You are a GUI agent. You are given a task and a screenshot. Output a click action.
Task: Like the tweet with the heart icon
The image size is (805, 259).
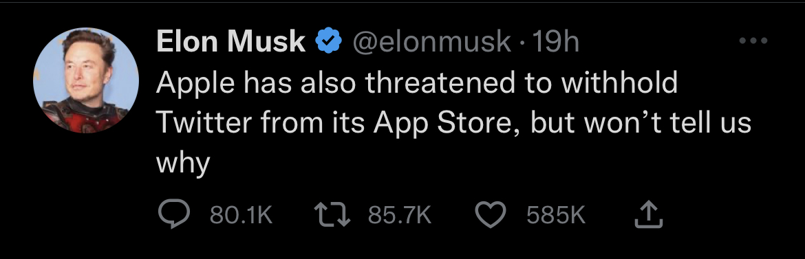pos(491,216)
